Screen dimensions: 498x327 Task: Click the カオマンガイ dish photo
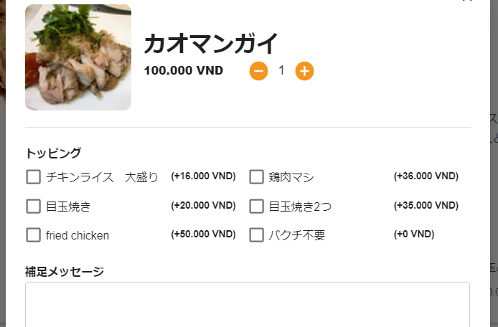tap(78, 57)
